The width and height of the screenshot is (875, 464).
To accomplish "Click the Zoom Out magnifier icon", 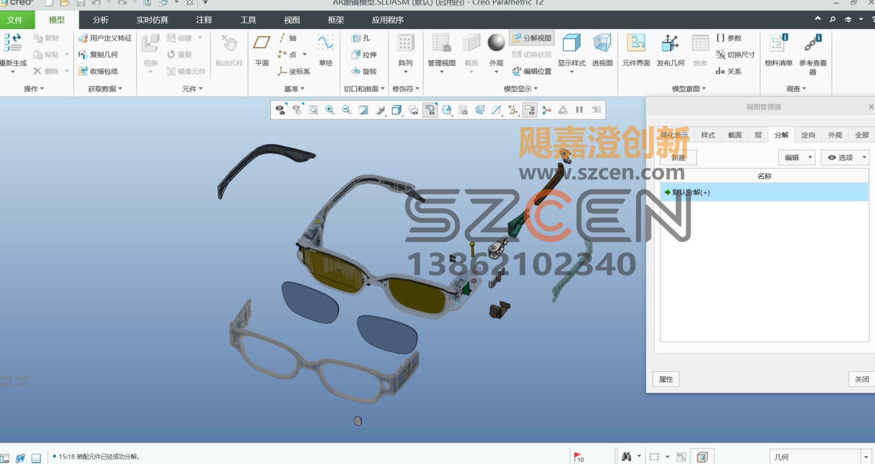I will tap(347, 110).
